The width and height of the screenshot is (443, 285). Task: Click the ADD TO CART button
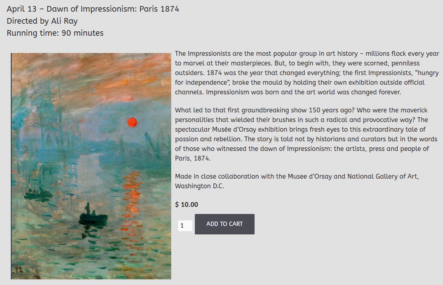225,224
